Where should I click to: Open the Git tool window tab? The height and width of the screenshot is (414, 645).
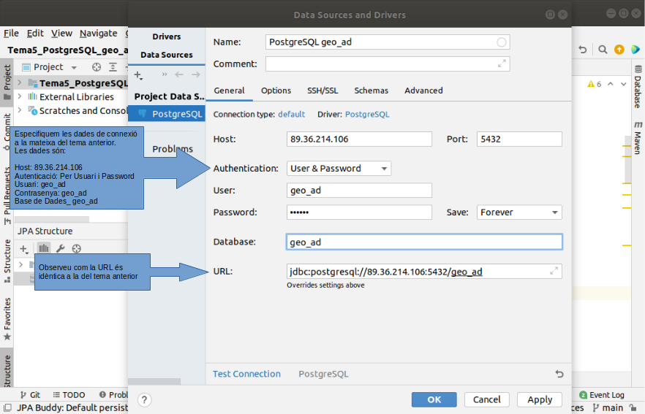pos(31,395)
